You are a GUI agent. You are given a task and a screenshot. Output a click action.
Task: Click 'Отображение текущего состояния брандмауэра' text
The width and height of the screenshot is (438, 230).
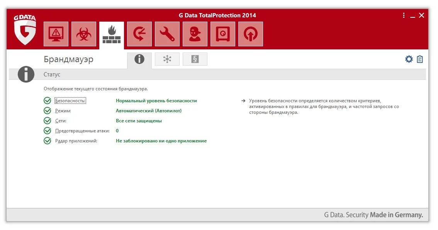[96, 89]
